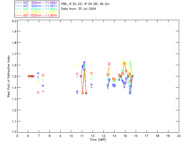Screen dimensions: 184x147
Task: Click the PML station location header text
Action: (85, 4)
